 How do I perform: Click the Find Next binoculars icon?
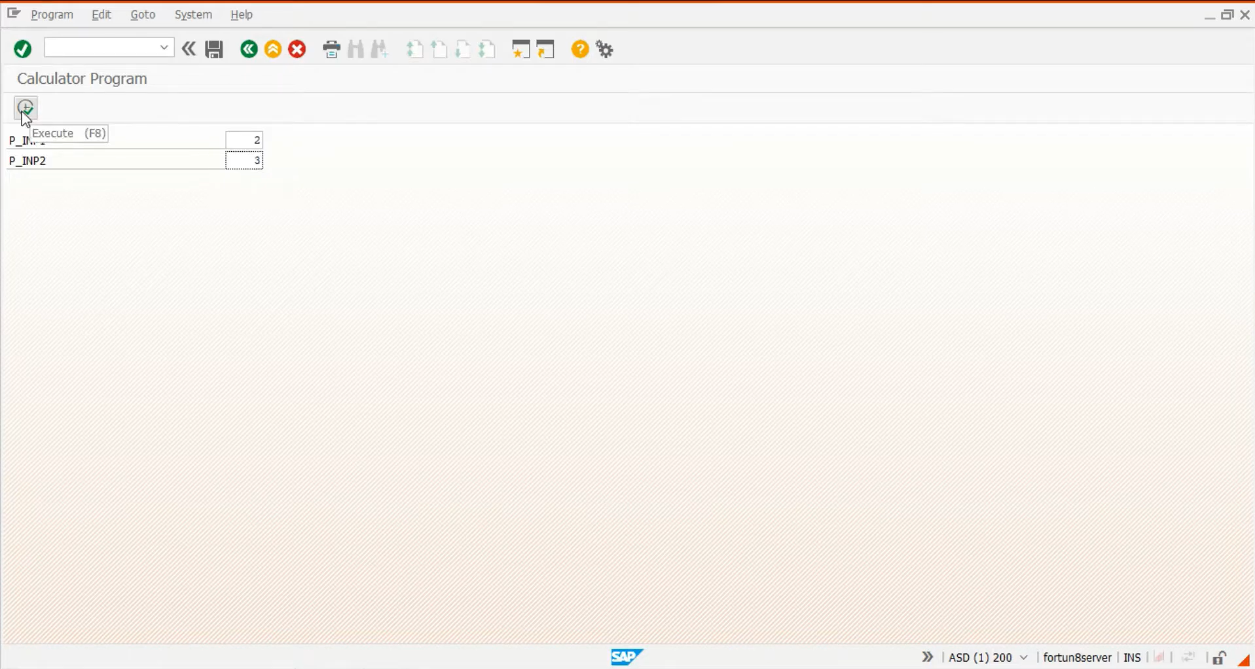380,49
